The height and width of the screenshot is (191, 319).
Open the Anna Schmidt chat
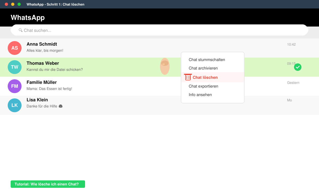coord(159,48)
